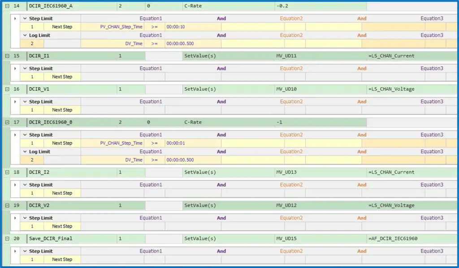Viewport: 459px width, 268px height.
Task: Click C-Rate control type in step 14
Action: pos(228,6)
